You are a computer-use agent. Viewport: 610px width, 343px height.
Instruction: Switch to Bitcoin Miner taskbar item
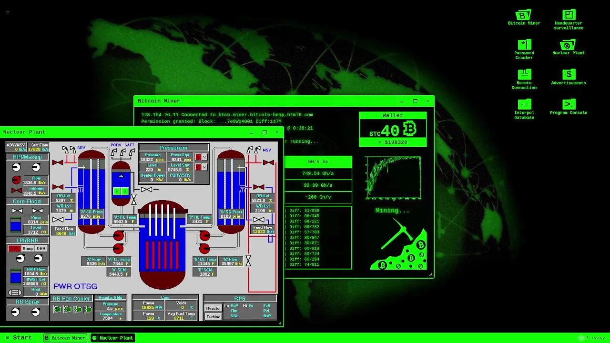click(x=65, y=338)
